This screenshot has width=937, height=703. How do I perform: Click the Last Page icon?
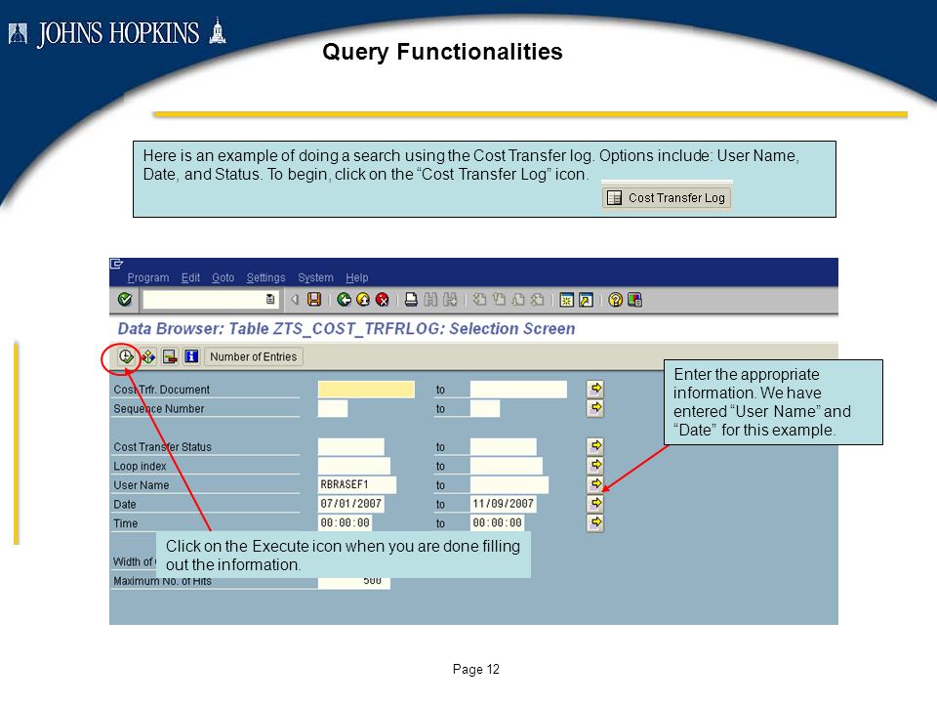(537, 300)
